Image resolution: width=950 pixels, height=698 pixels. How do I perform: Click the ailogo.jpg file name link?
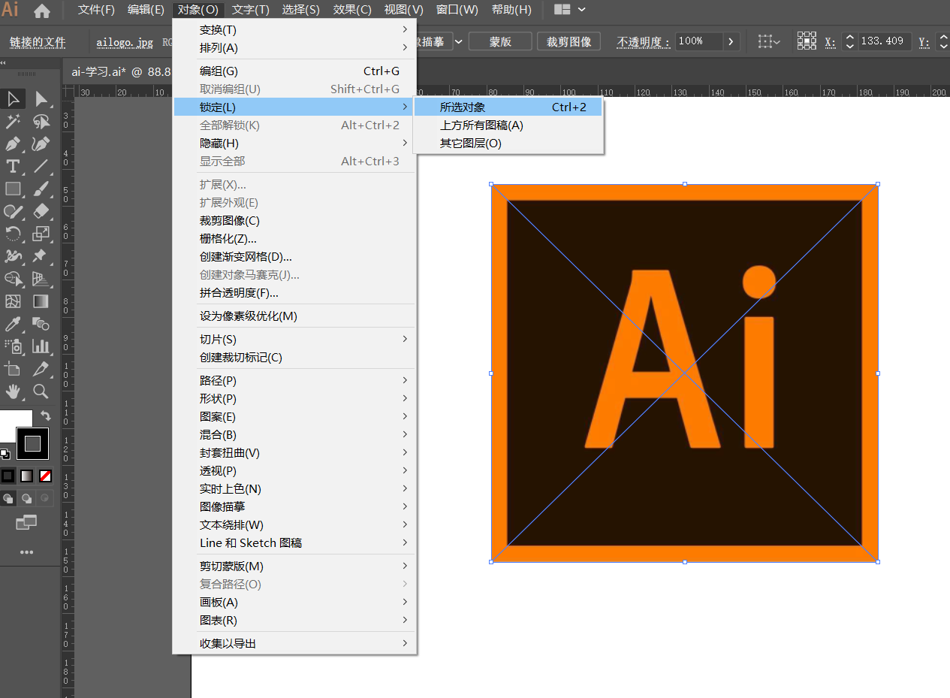pos(125,42)
